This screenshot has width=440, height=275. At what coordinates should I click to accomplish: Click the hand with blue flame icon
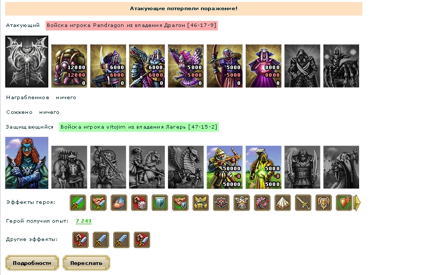click(x=119, y=203)
